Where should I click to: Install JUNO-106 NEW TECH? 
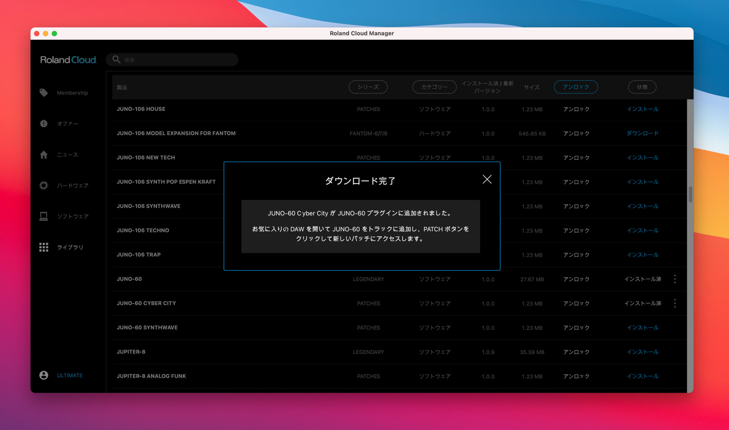tap(642, 158)
